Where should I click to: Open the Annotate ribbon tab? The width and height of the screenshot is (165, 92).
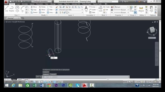click(25, 4)
